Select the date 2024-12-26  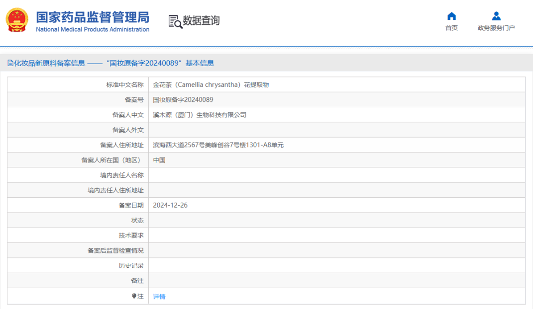point(170,205)
